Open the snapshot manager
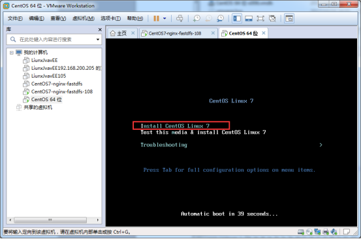The width and height of the screenshot is (361, 239). (221, 18)
